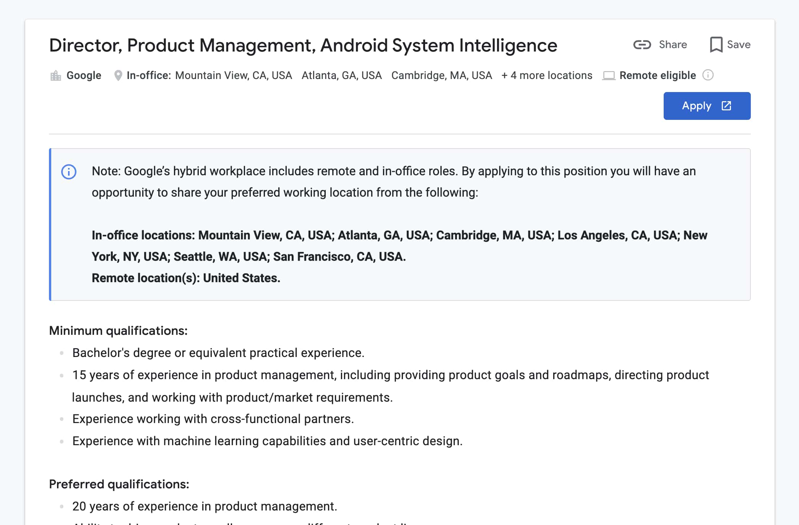Click the building icon next to Google
Image resolution: width=799 pixels, height=525 pixels.
[x=56, y=76]
